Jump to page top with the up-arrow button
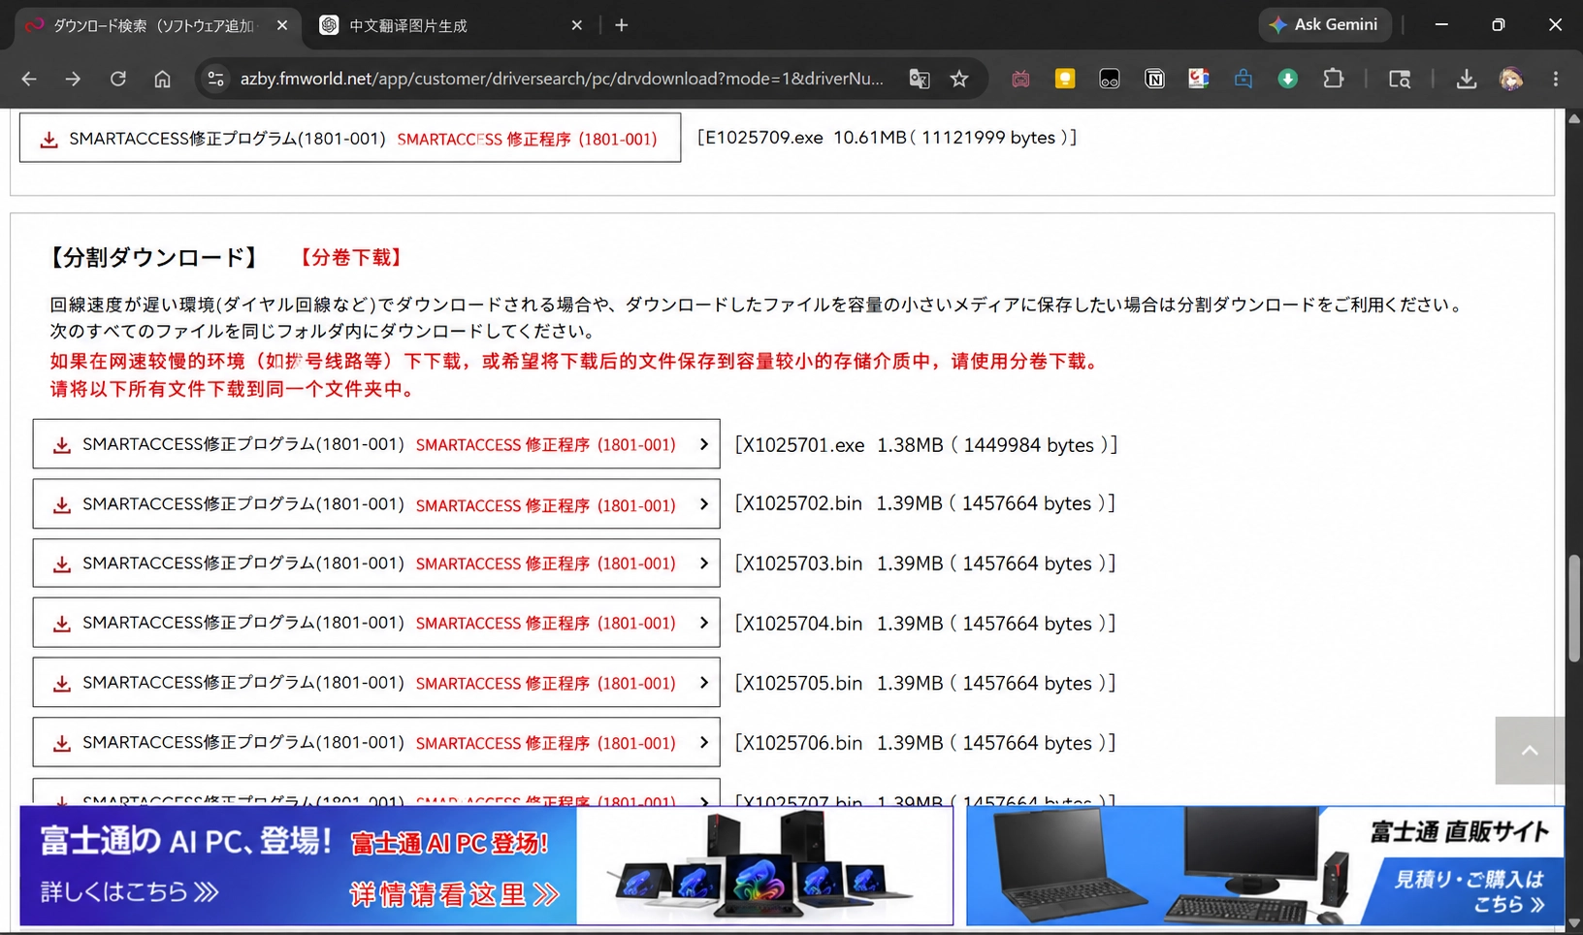Viewport: 1583px width, 935px height. click(1530, 751)
